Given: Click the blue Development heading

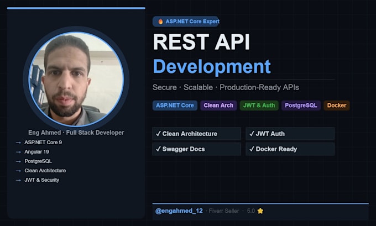Looking at the screenshot, I should click(212, 67).
